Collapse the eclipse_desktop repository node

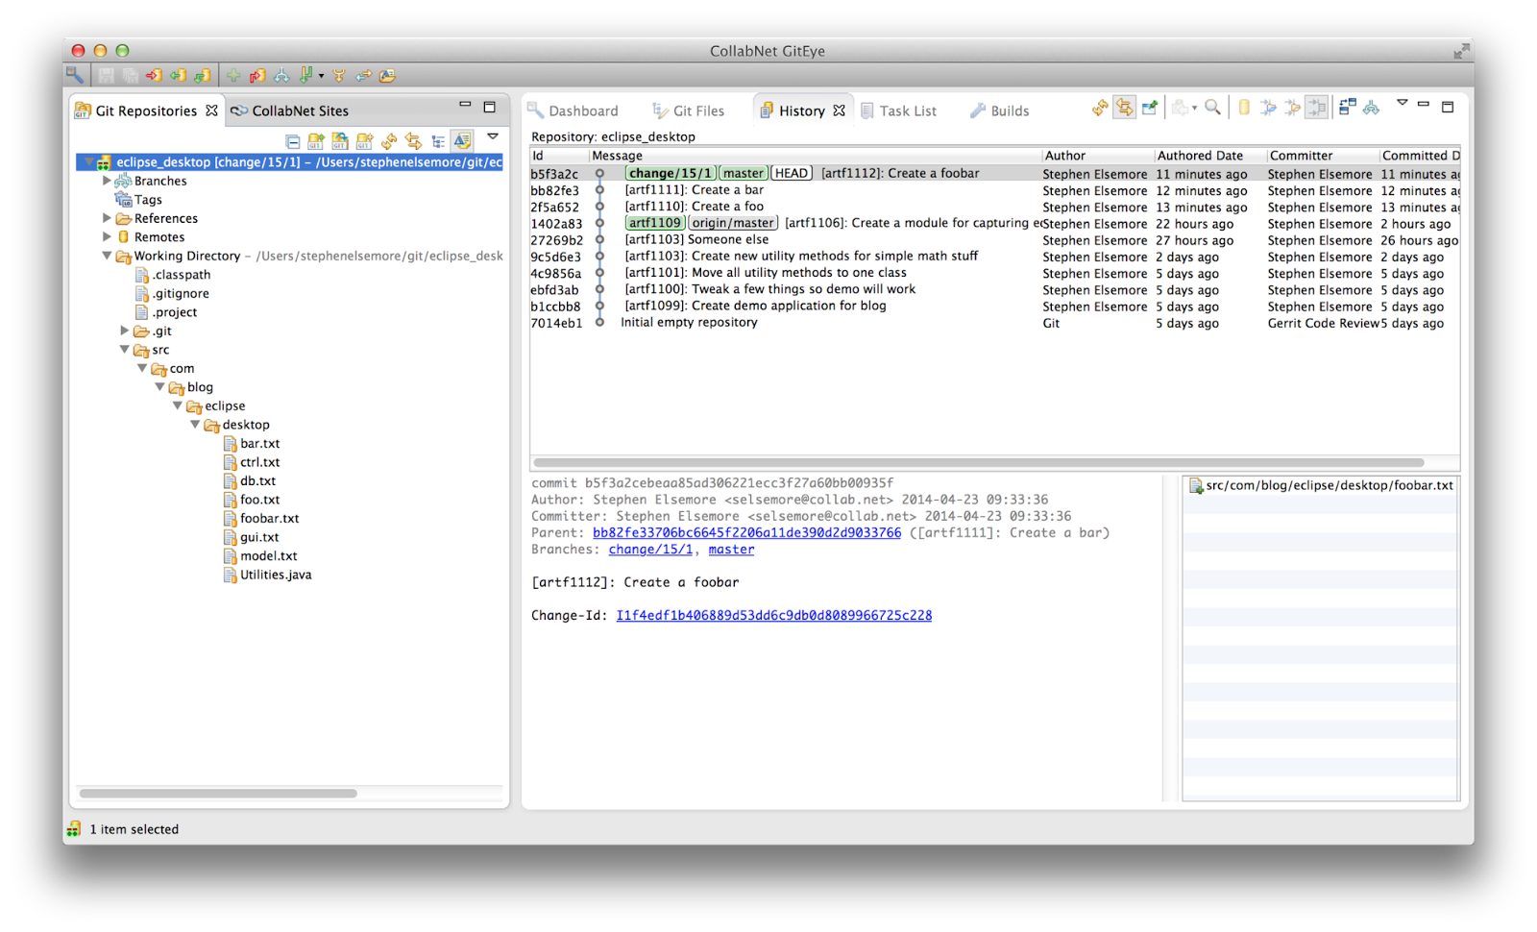(x=88, y=162)
